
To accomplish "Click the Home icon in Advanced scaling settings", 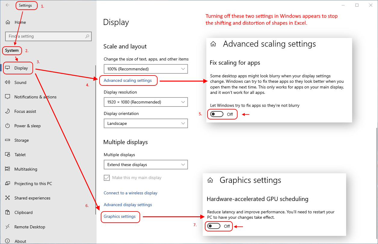I will pyautogui.click(x=213, y=44).
